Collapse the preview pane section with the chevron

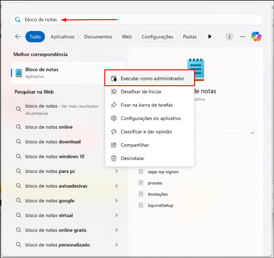pyautogui.click(x=252, y=133)
